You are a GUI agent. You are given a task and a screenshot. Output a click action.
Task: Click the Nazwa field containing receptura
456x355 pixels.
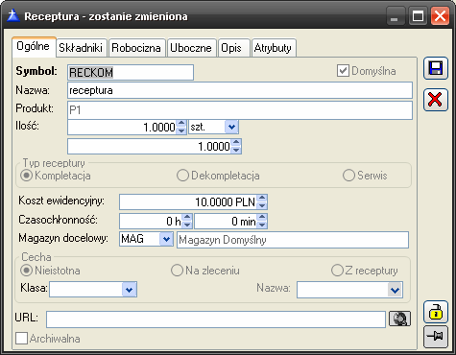240,90
